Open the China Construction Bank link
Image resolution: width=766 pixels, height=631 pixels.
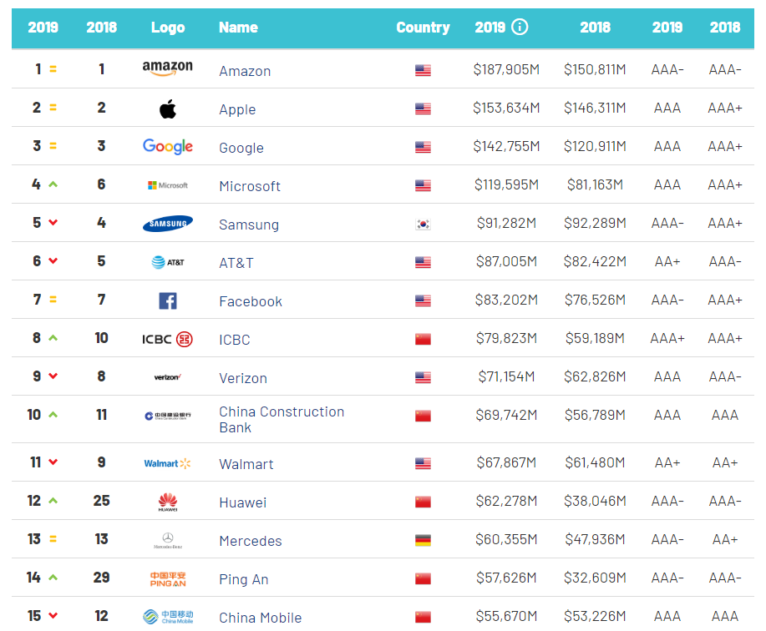[282, 419]
